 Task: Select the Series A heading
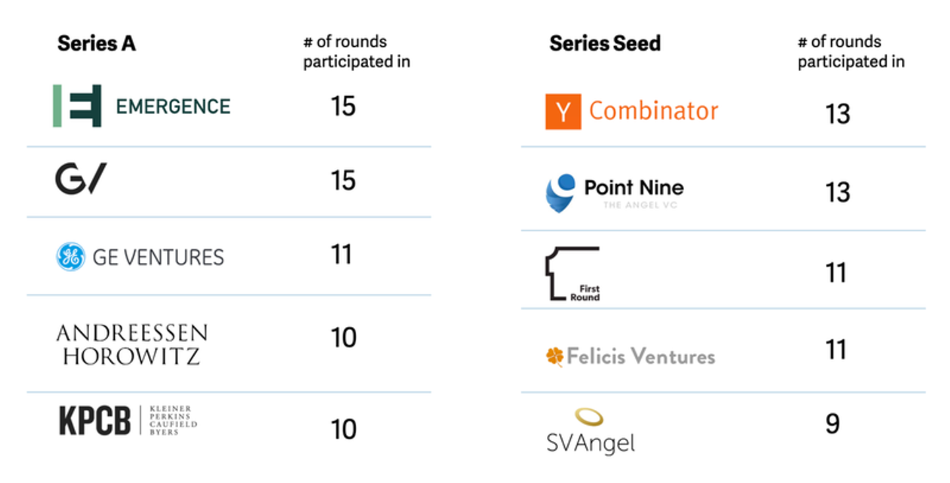[96, 43]
